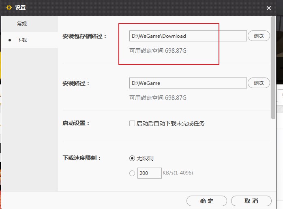This screenshot has width=283, height=209.
Task: Click the scrollbar down arrow
Action: pos(274,189)
